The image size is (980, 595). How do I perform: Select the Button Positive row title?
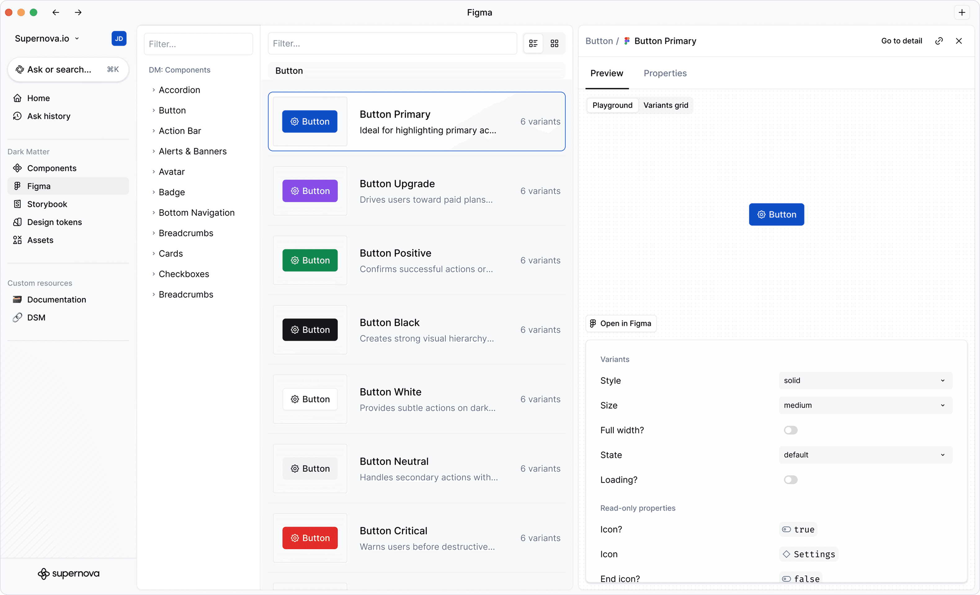click(395, 253)
